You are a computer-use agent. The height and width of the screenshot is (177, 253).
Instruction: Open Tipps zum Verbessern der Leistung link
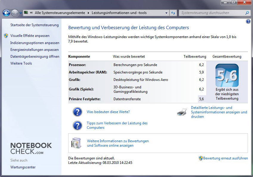pyautogui.click(x=117, y=125)
